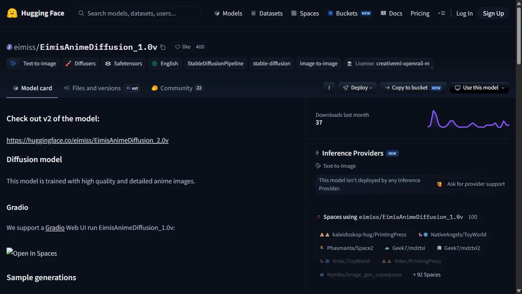Screen dimensions: 522x294
Task: Click the Deploy rocket icon
Action: click(346, 88)
